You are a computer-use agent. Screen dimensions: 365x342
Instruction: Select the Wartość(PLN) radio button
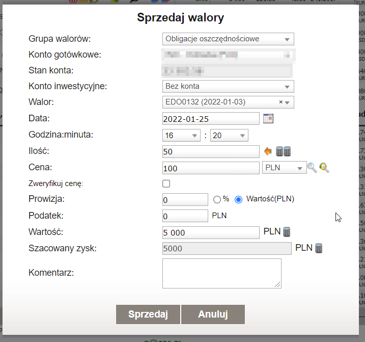click(x=238, y=200)
